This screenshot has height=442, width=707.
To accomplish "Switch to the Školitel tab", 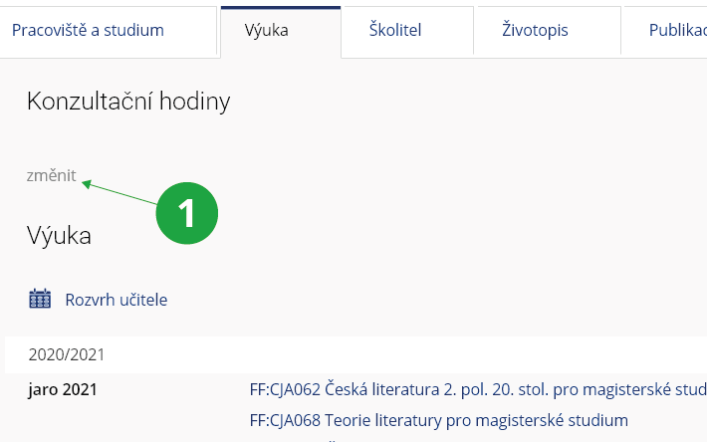I will (x=393, y=30).
